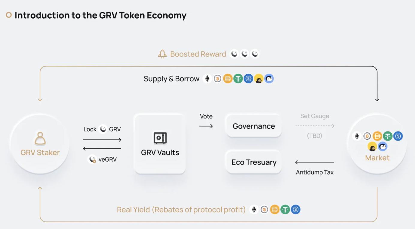Click the Antidump Tax label
415x229 pixels.
coord(315,172)
